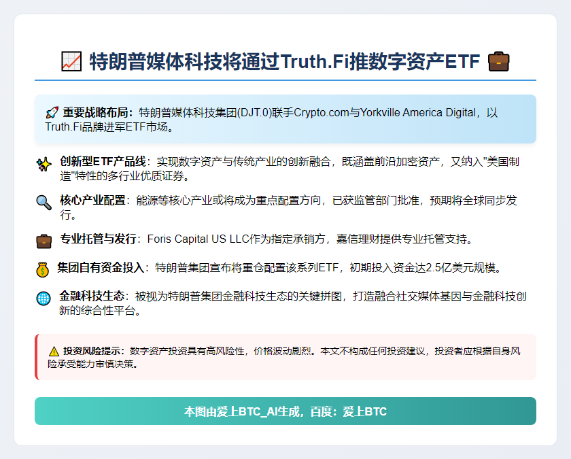571x459 pixels.
Task: Click the bold label 核心产业配置
Action: click(92, 201)
